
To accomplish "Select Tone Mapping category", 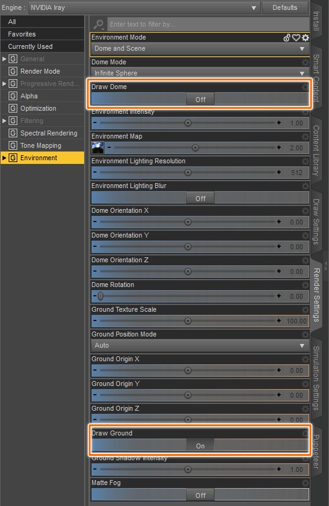I will point(42,145).
